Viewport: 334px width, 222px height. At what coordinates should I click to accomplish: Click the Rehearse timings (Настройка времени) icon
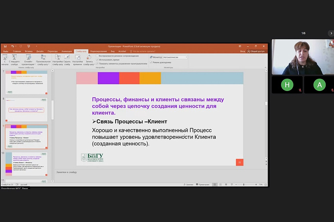pos(77,58)
